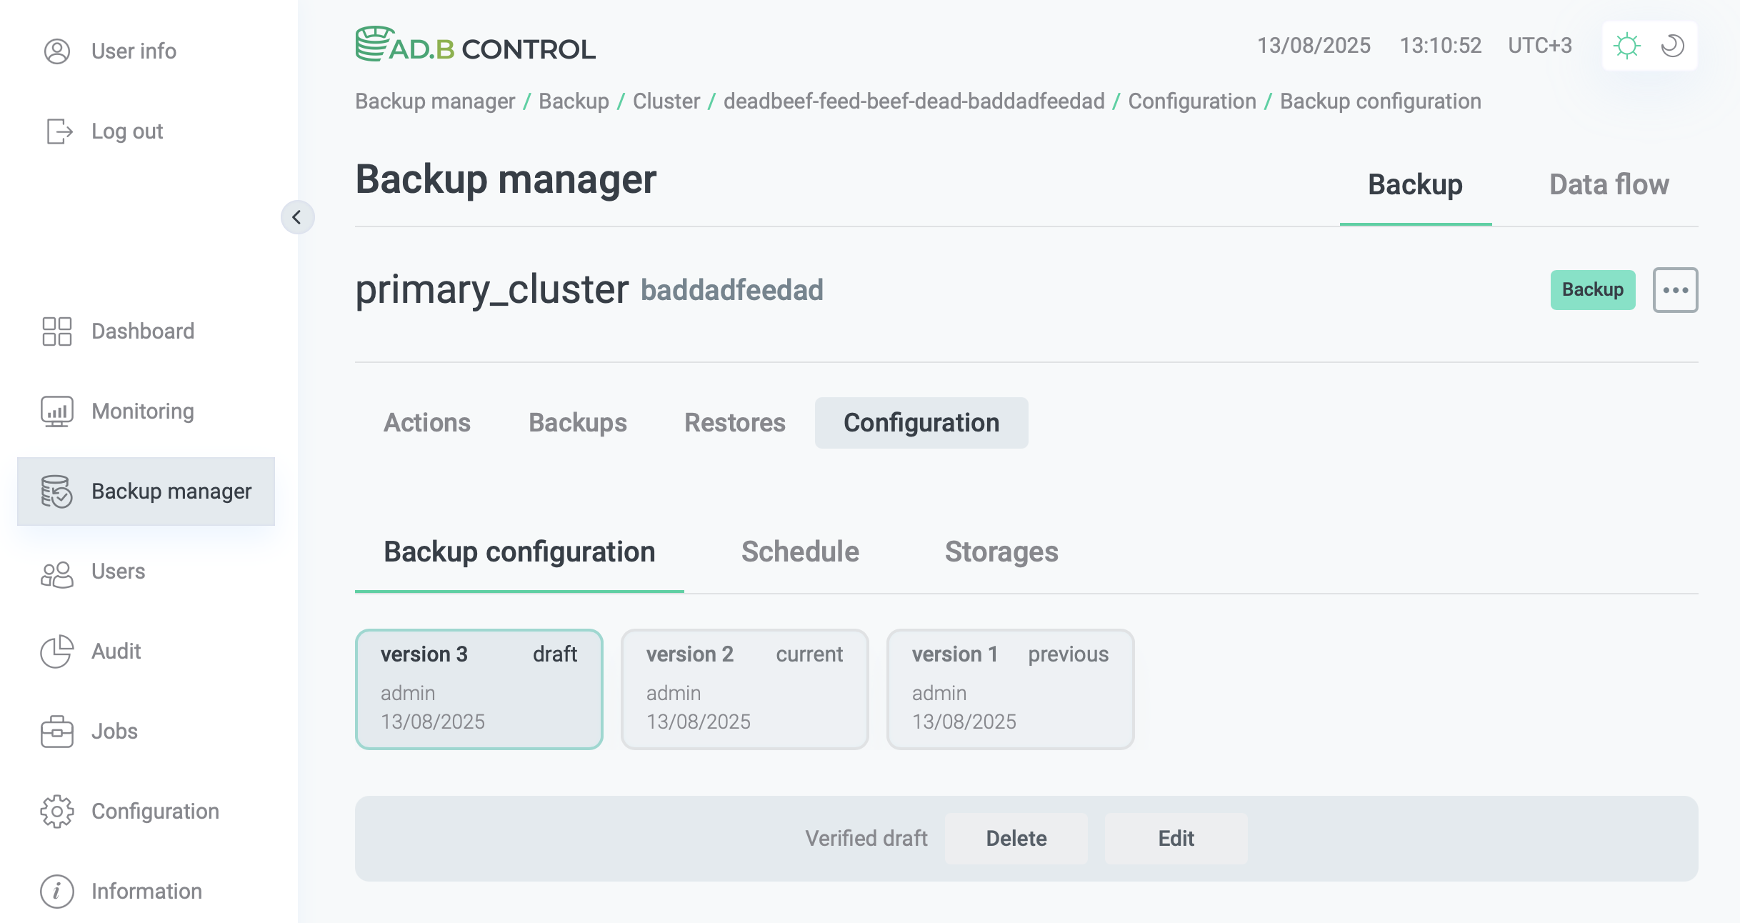This screenshot has width=1740, height=923.
Task: Select the version 2 current card
Action: tap(744, 688)
